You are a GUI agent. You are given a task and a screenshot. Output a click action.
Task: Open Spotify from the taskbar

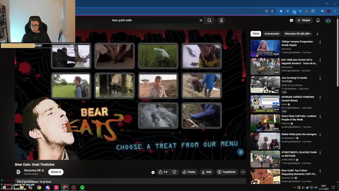click(x=82, y=188)
